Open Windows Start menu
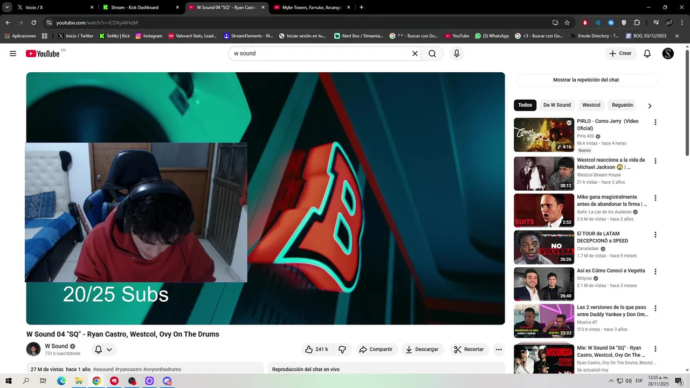690x388 pixels. [x=9, y=381]
